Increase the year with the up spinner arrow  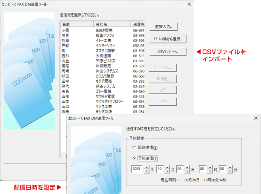[x=146, y=167]
